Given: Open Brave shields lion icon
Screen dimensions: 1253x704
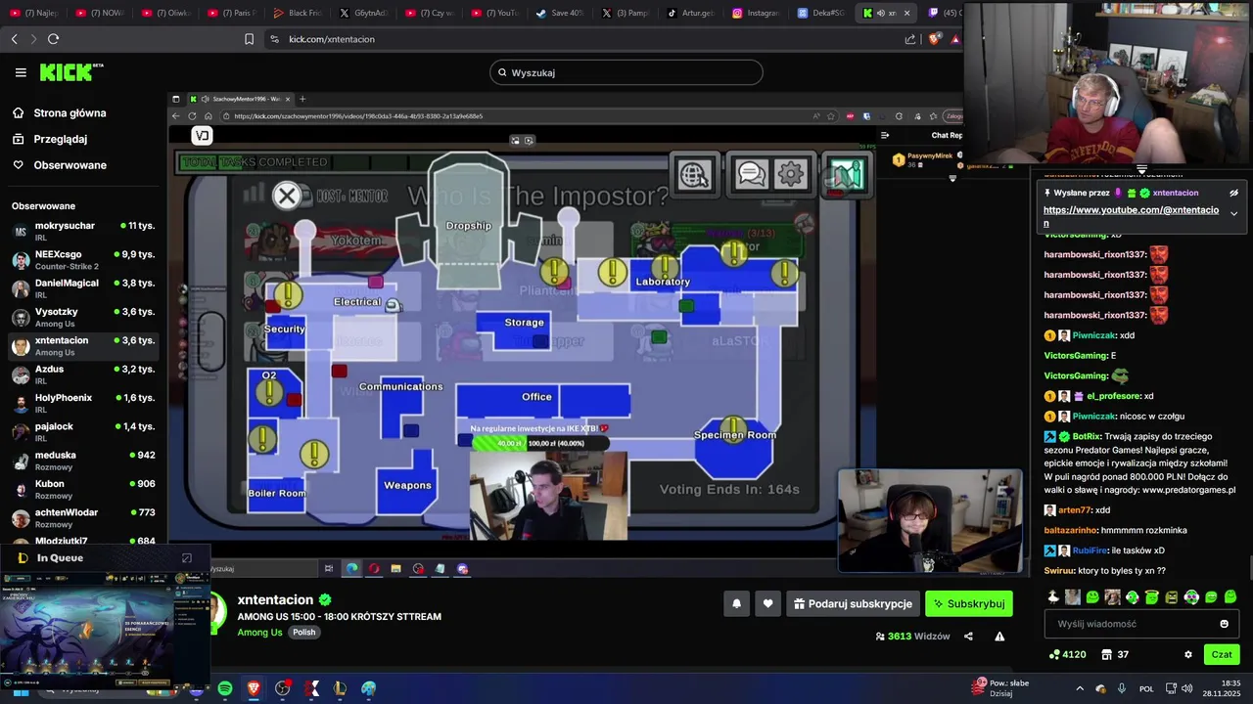Looking at the screenshot, I should click(x=934, y=39).
